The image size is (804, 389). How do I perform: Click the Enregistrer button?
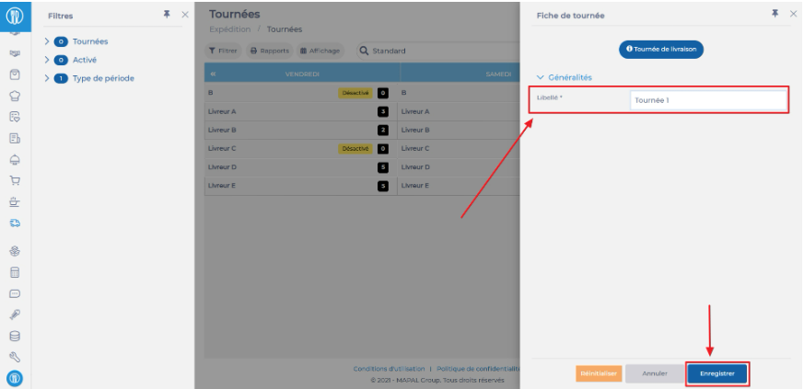717,373
